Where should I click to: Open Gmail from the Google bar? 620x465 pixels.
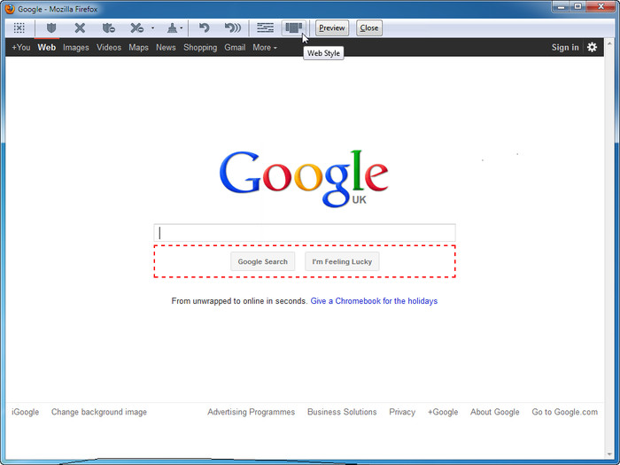[235, 48]
